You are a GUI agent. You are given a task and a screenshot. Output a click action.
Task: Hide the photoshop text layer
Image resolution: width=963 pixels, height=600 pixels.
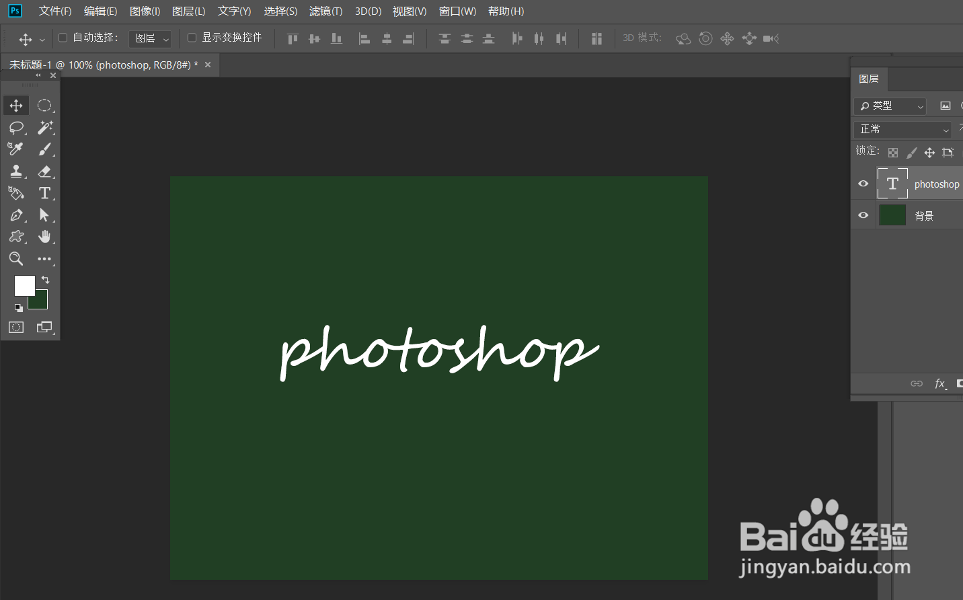pos(863,184)
